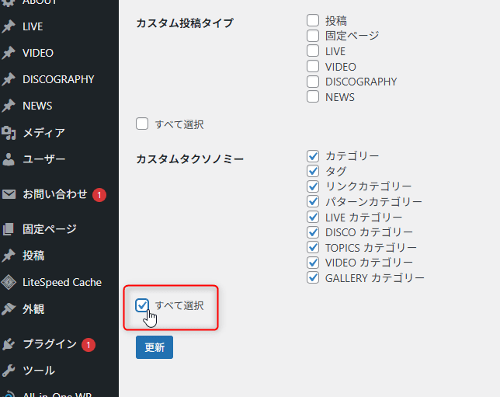Check the DISCOGRAPHY custom post type box
500x397 pixels.
pos(313,82)
